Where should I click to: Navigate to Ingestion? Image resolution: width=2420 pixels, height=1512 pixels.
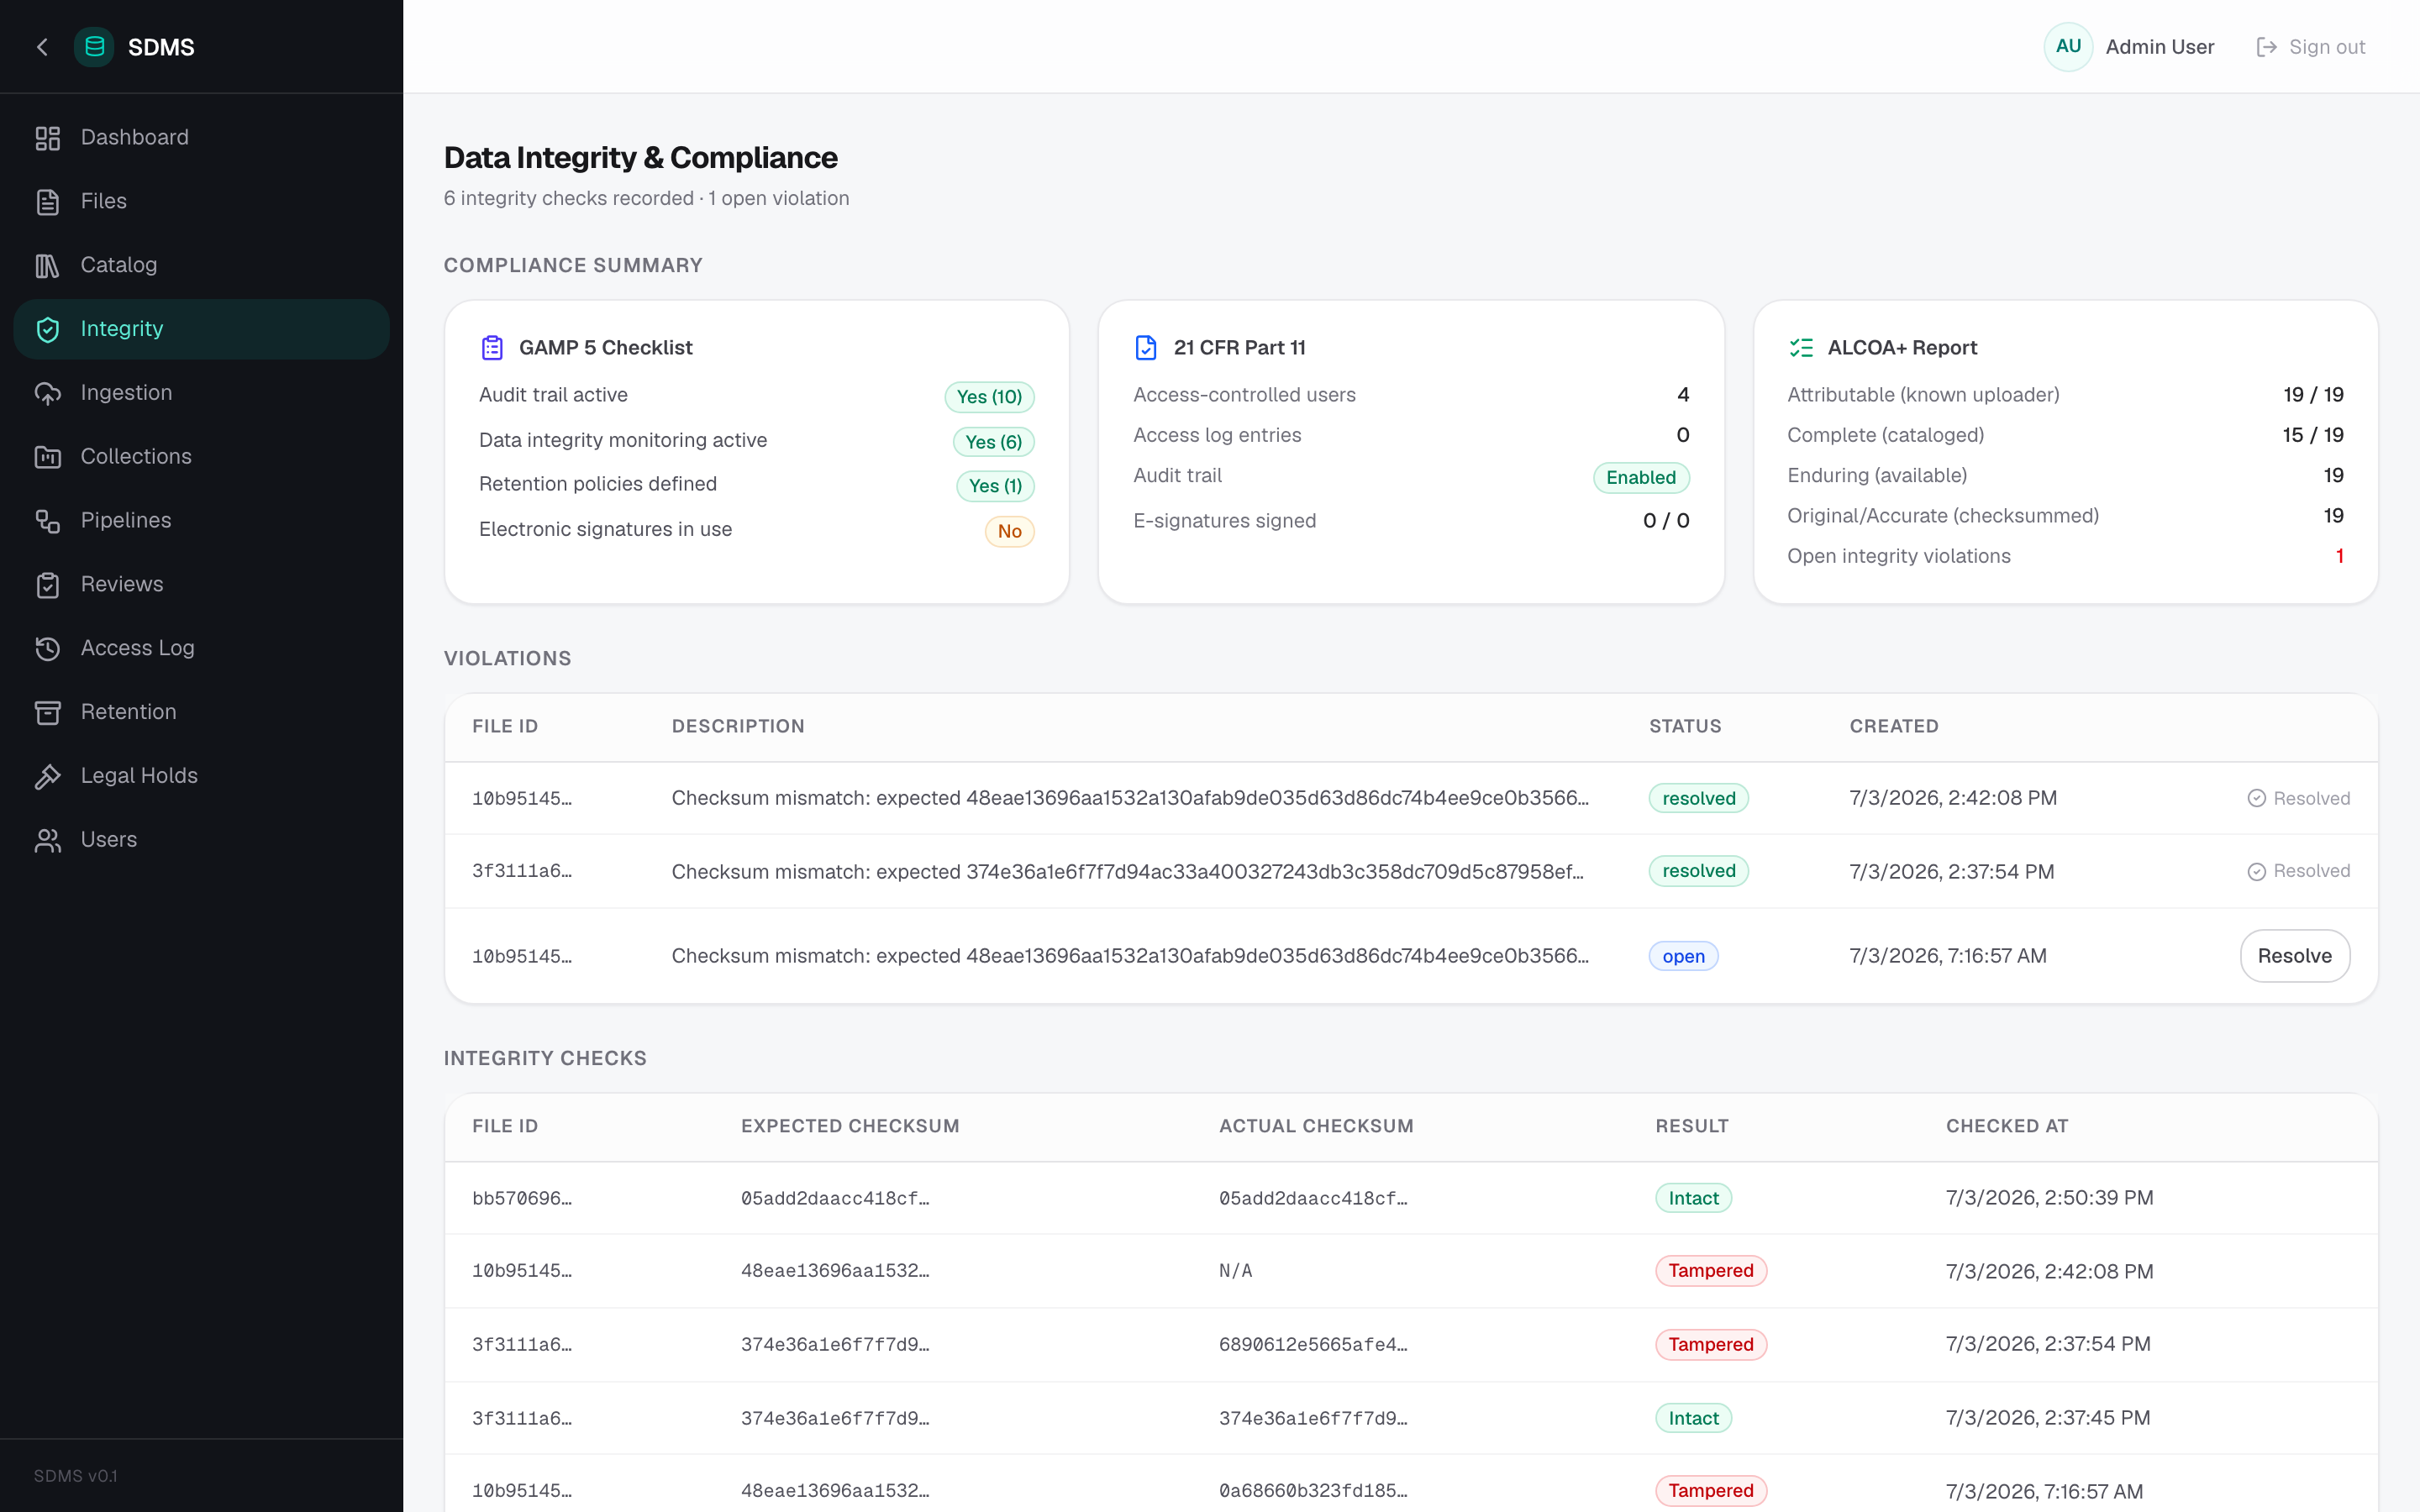coord(201,393)
